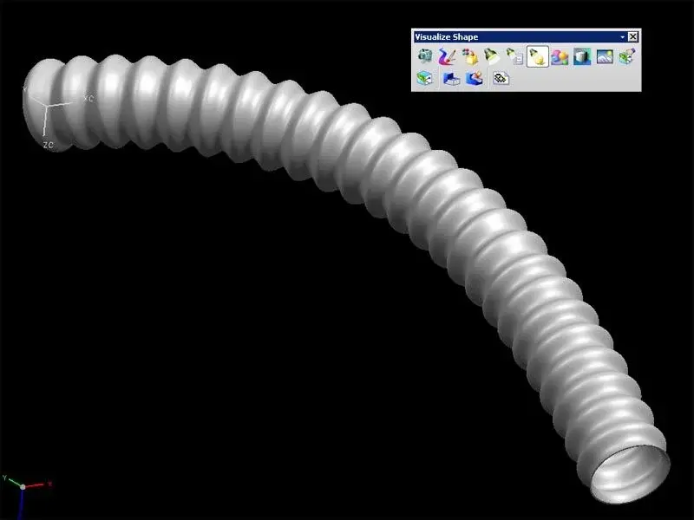694x520 pixels.
Task: Click the teal cube icon in second row
Action: (x=425, y=79)
